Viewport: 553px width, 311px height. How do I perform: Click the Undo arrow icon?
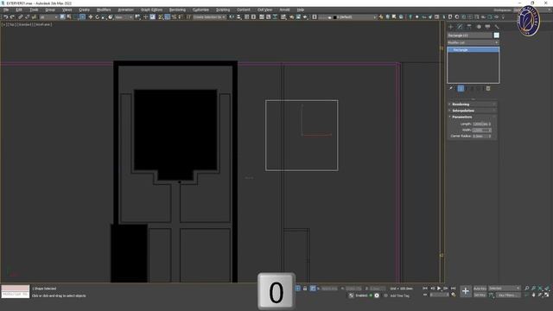point(6,17)
